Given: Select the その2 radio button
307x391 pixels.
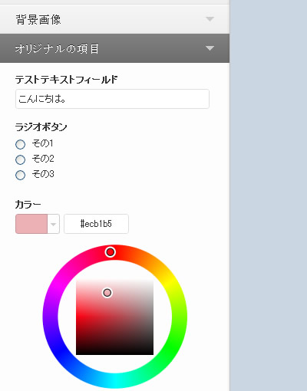Looking at the screenshot, I should [x=21, y=159].
